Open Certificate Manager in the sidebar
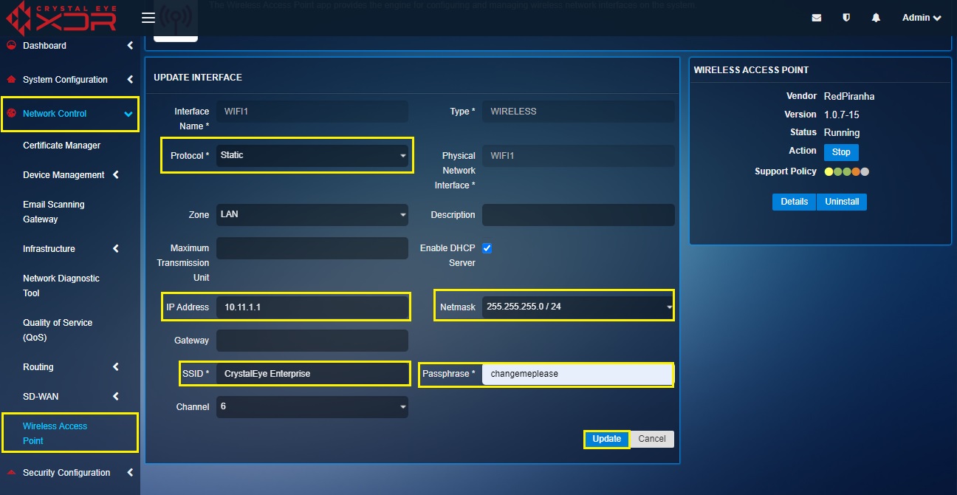This screenshot has height=495, width=957. (x=61, y=146)
